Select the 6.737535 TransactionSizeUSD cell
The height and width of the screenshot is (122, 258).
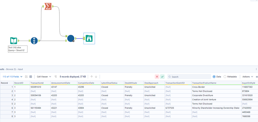[x=178, y=108]
